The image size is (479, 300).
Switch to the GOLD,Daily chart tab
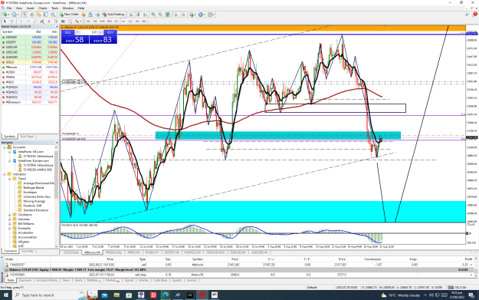tap(71, 252)
